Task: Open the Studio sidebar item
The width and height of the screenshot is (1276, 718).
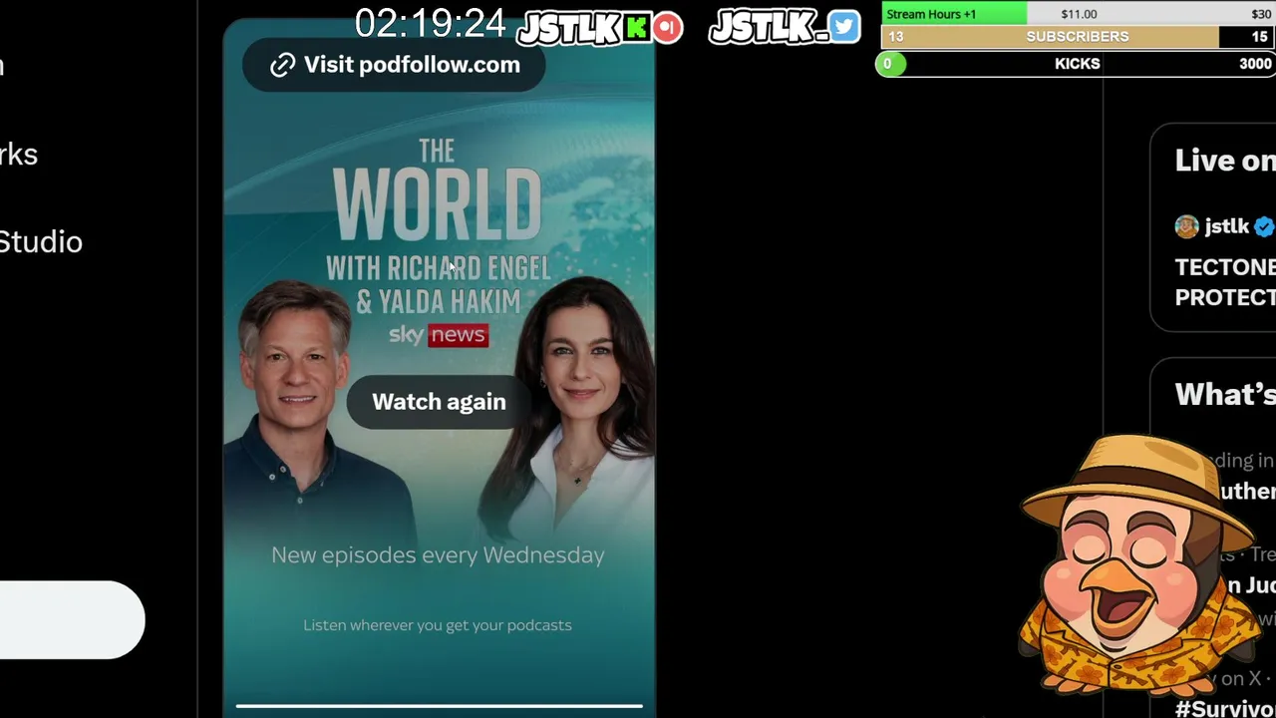Action: click(x=41, y=242)
